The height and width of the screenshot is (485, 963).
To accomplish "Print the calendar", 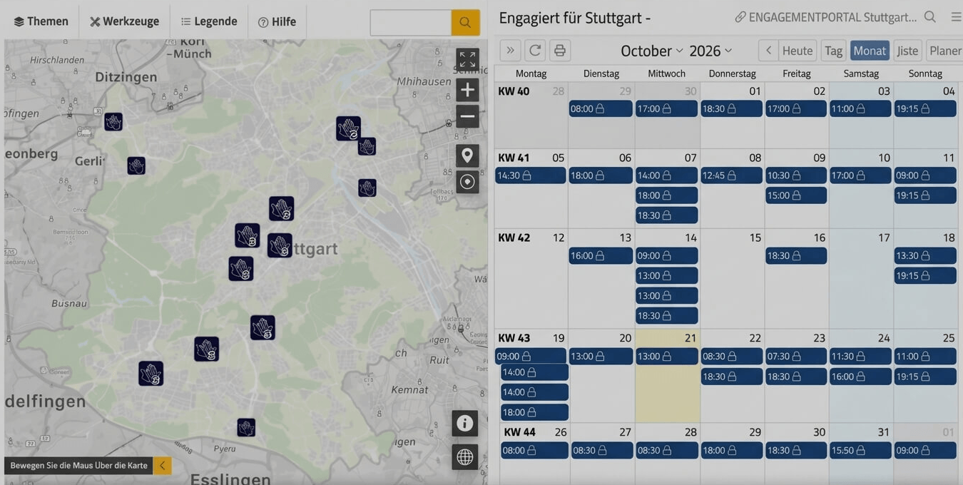I will point(560,51).
